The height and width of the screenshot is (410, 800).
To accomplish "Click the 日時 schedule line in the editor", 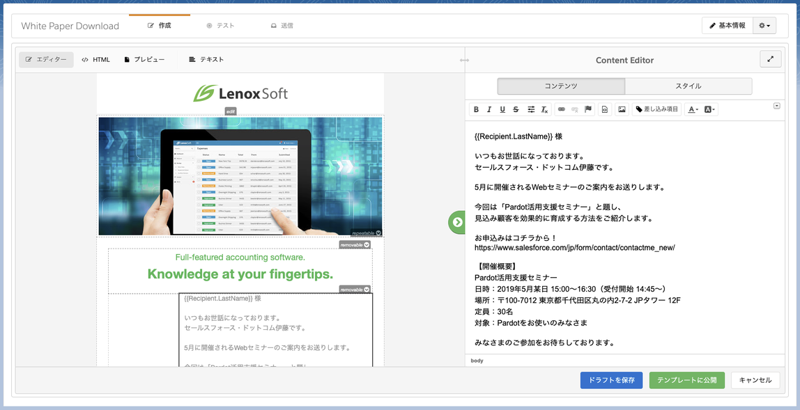I will (x=570, y=289).
